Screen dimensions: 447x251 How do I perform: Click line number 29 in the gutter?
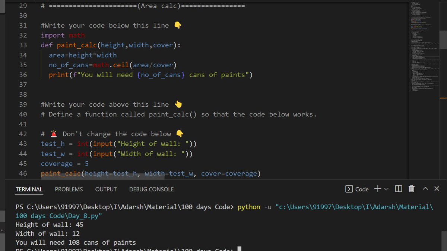pos(23,6)
